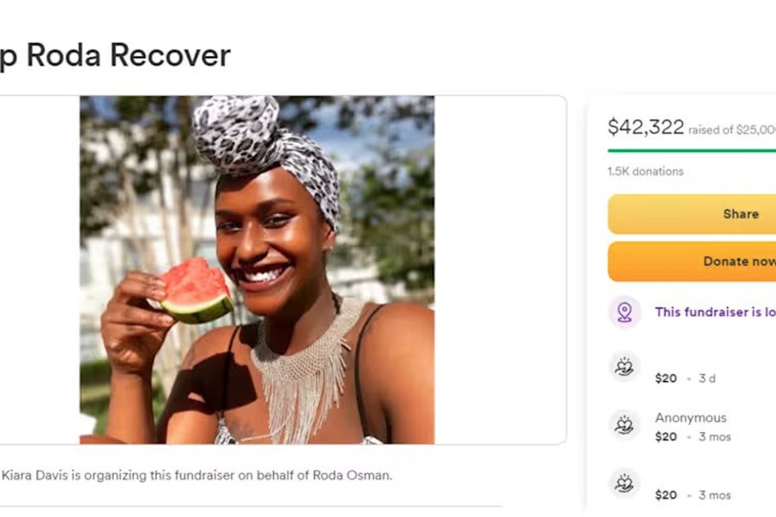This screenshot has height=517, width=776.
Task: Click the last donation's $20 amount
Action: tap(665, 495)
